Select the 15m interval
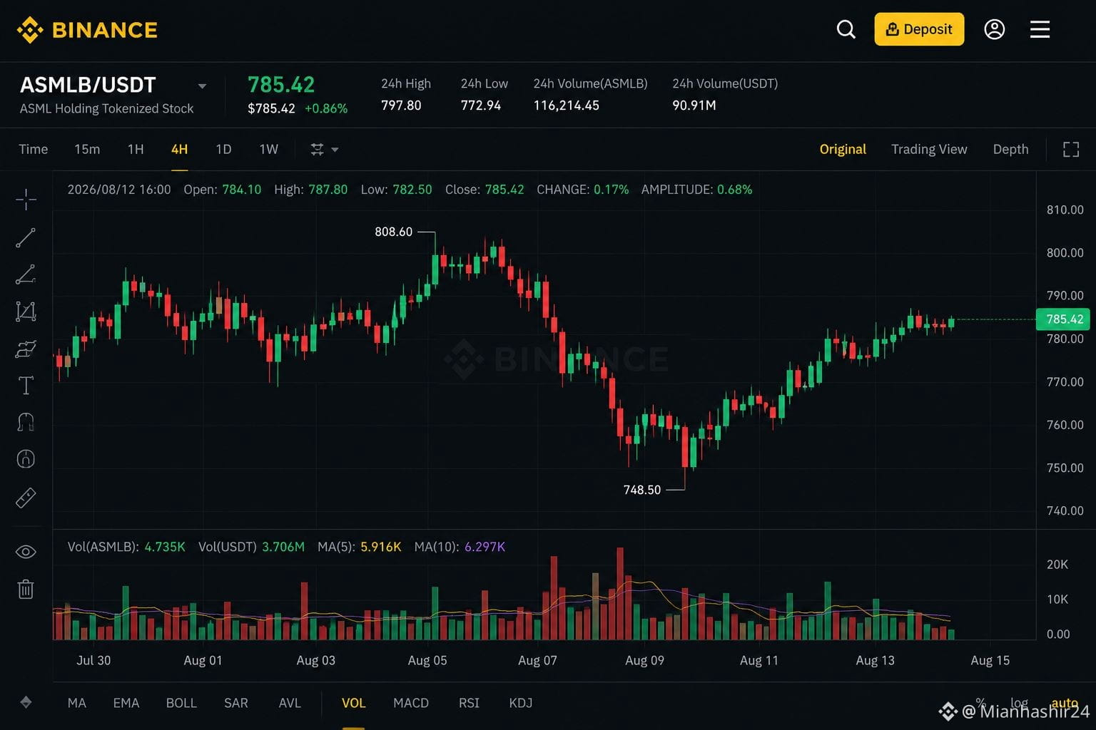 [87, 149]
